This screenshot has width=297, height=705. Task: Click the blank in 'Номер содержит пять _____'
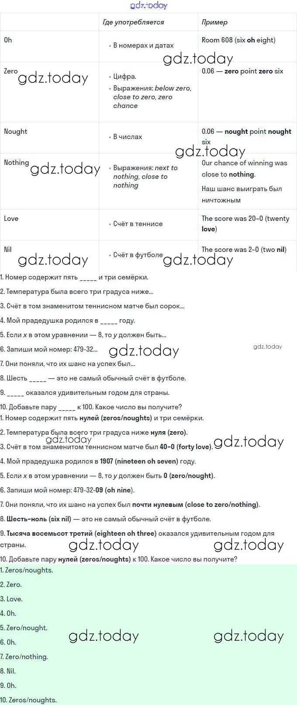(88, 278)
